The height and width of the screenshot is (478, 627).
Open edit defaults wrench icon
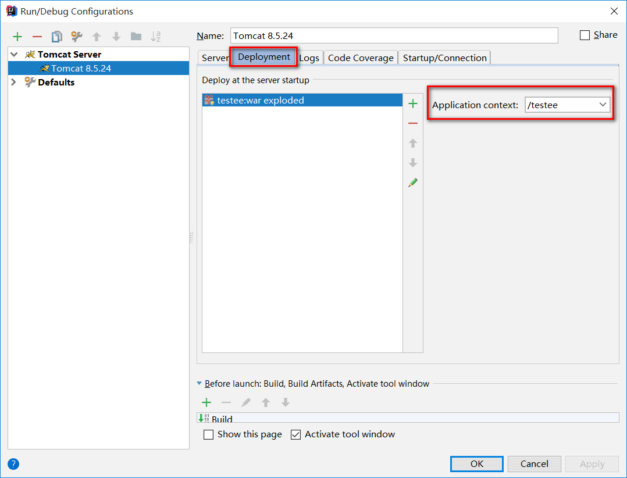[x=76, y=37]
